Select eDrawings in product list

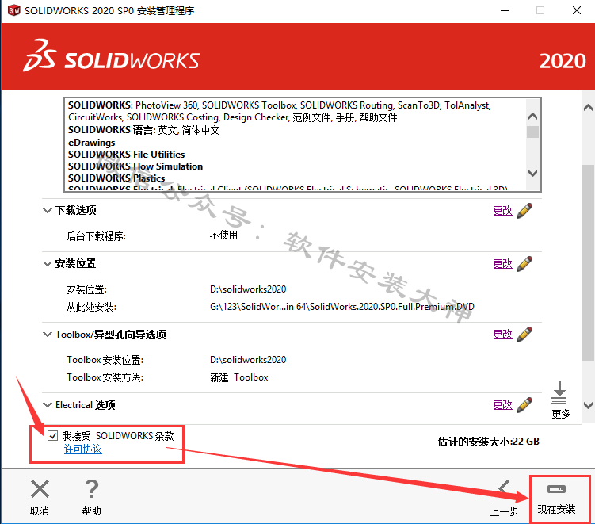(91, 143)
